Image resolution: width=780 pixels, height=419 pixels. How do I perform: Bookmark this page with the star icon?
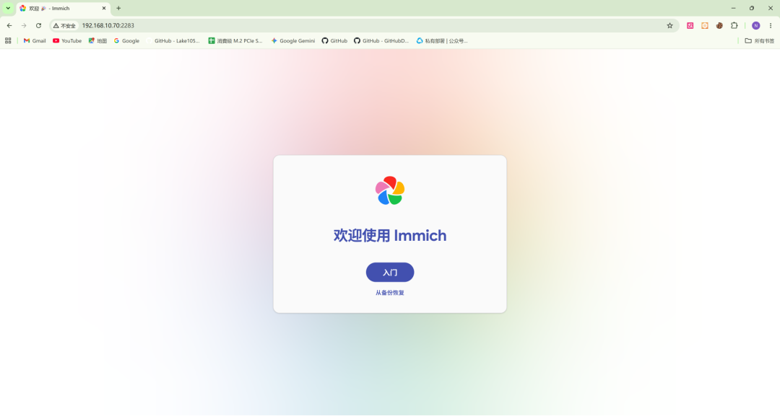(669, 25)
